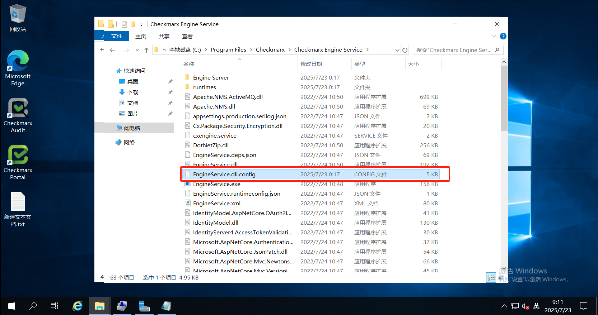Screen dimensions: 598x315
Task: Select 网络 in the navigation pane
Action: pyautogui.click(x=129, y=143)
